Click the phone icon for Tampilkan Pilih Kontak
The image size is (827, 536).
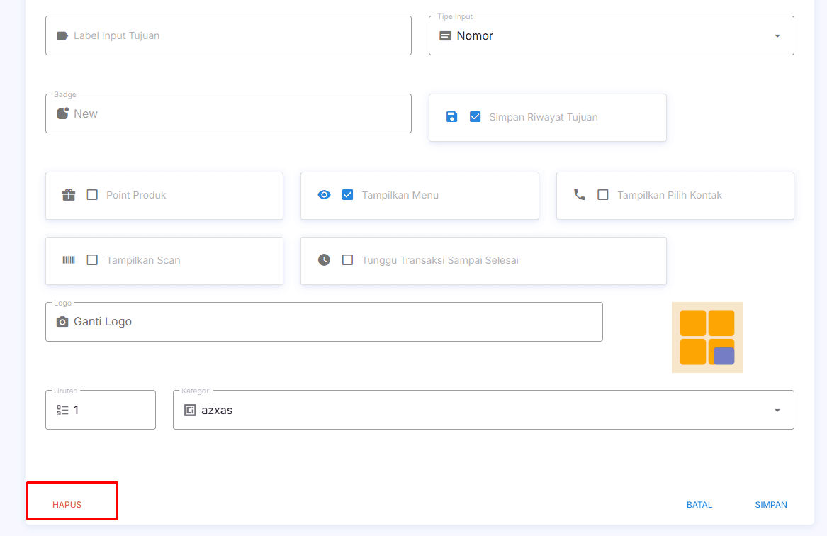580,195
